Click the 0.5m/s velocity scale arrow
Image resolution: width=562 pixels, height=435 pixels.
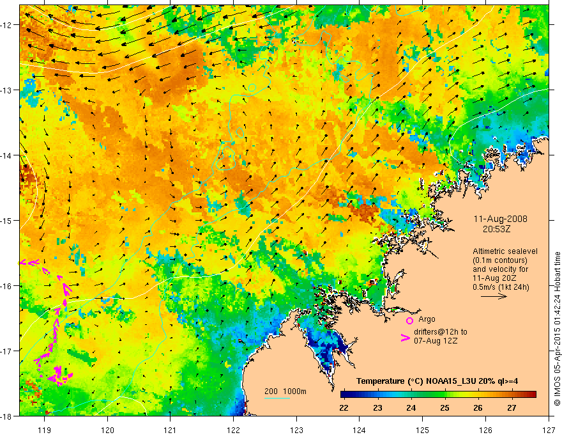click(494, 296)
